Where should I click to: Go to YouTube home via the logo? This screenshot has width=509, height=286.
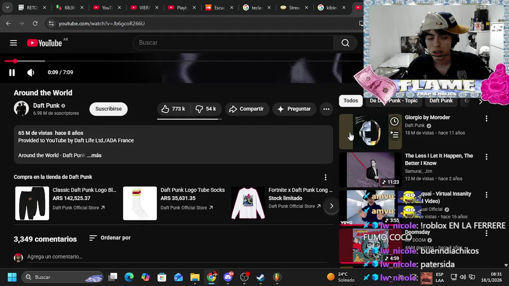44,43
